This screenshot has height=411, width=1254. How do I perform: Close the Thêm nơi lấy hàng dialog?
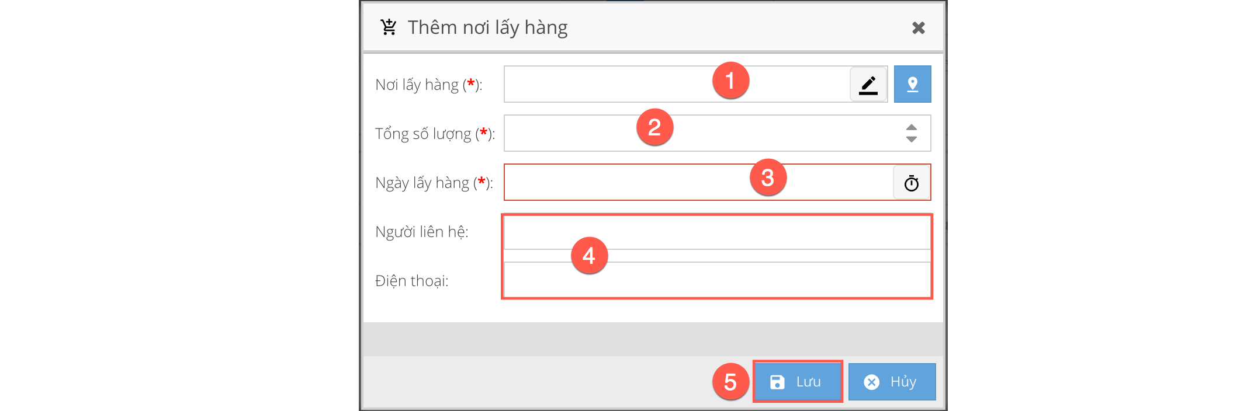918,28
